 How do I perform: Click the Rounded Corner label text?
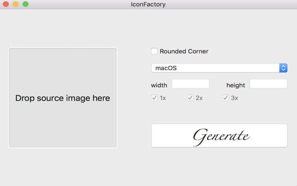(x=184, y=51)
